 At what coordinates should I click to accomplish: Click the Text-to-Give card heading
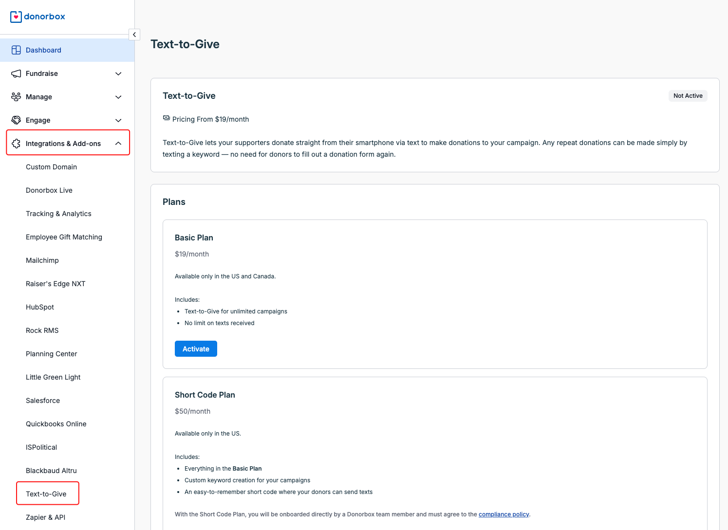point(189,96)
